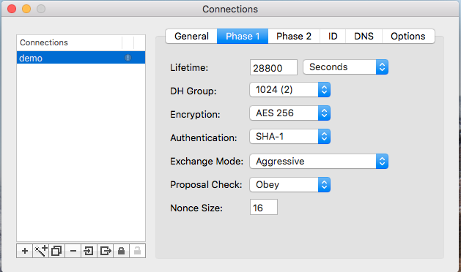The height and width of the screenshot is (272, 461).
Task: Click the Lifetime field showing 28800
Action: tap(273, 67)
